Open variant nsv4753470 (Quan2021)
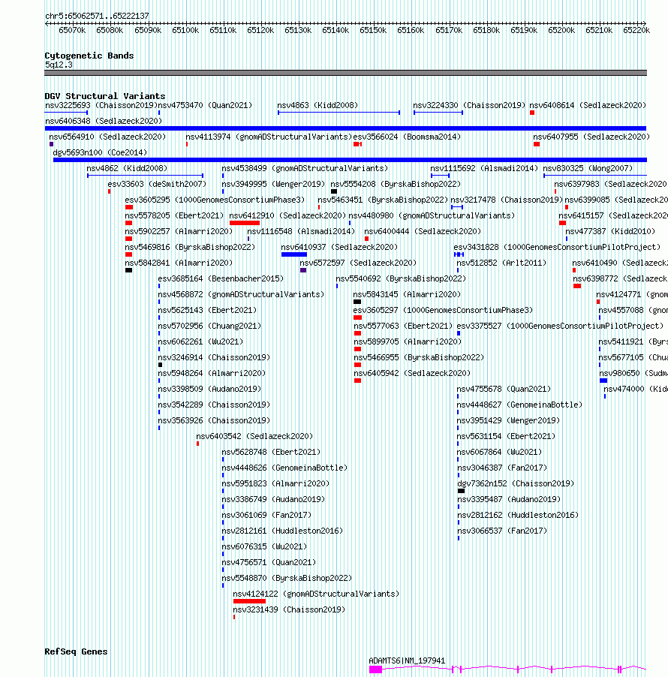668x677 pixels. pyautogui.click(x=205, y=105)
